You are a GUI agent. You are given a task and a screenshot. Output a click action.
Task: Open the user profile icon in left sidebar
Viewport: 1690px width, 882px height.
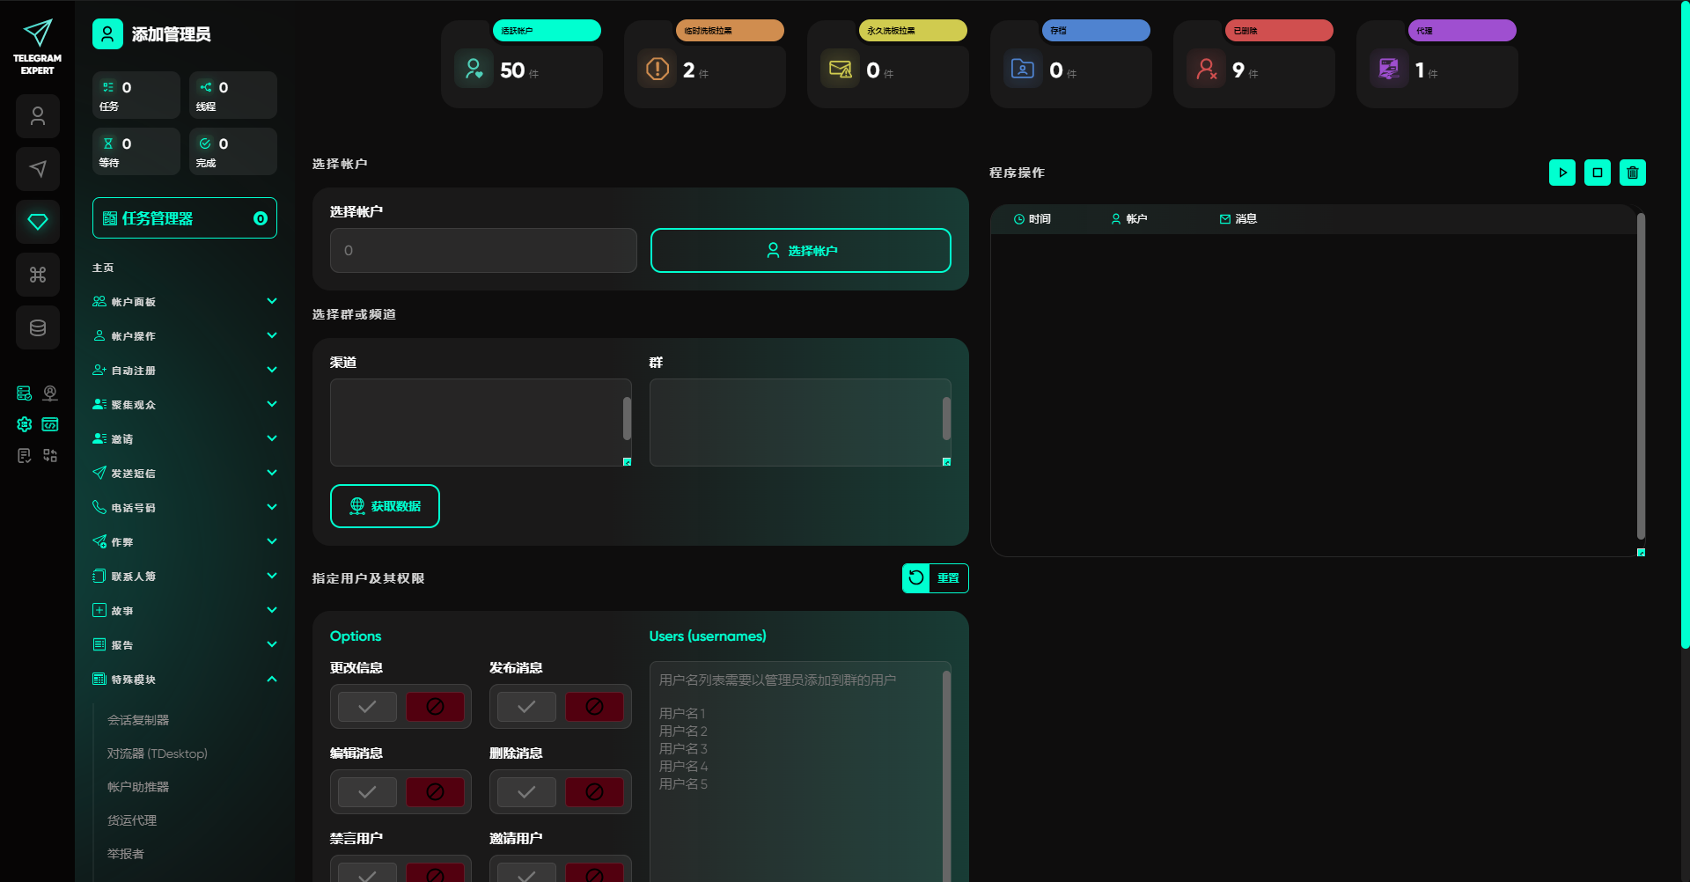click(38, 116)
